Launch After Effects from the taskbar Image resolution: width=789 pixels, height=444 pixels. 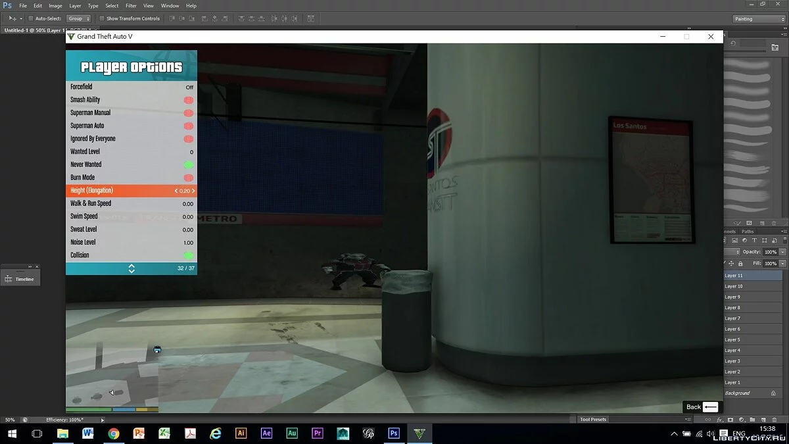[x=267, y=433]
